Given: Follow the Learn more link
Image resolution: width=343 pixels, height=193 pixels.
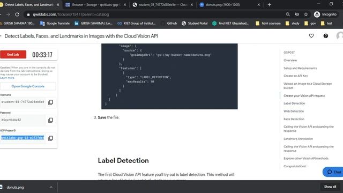Looking at the screenshot, I should (x=7, y=78).
